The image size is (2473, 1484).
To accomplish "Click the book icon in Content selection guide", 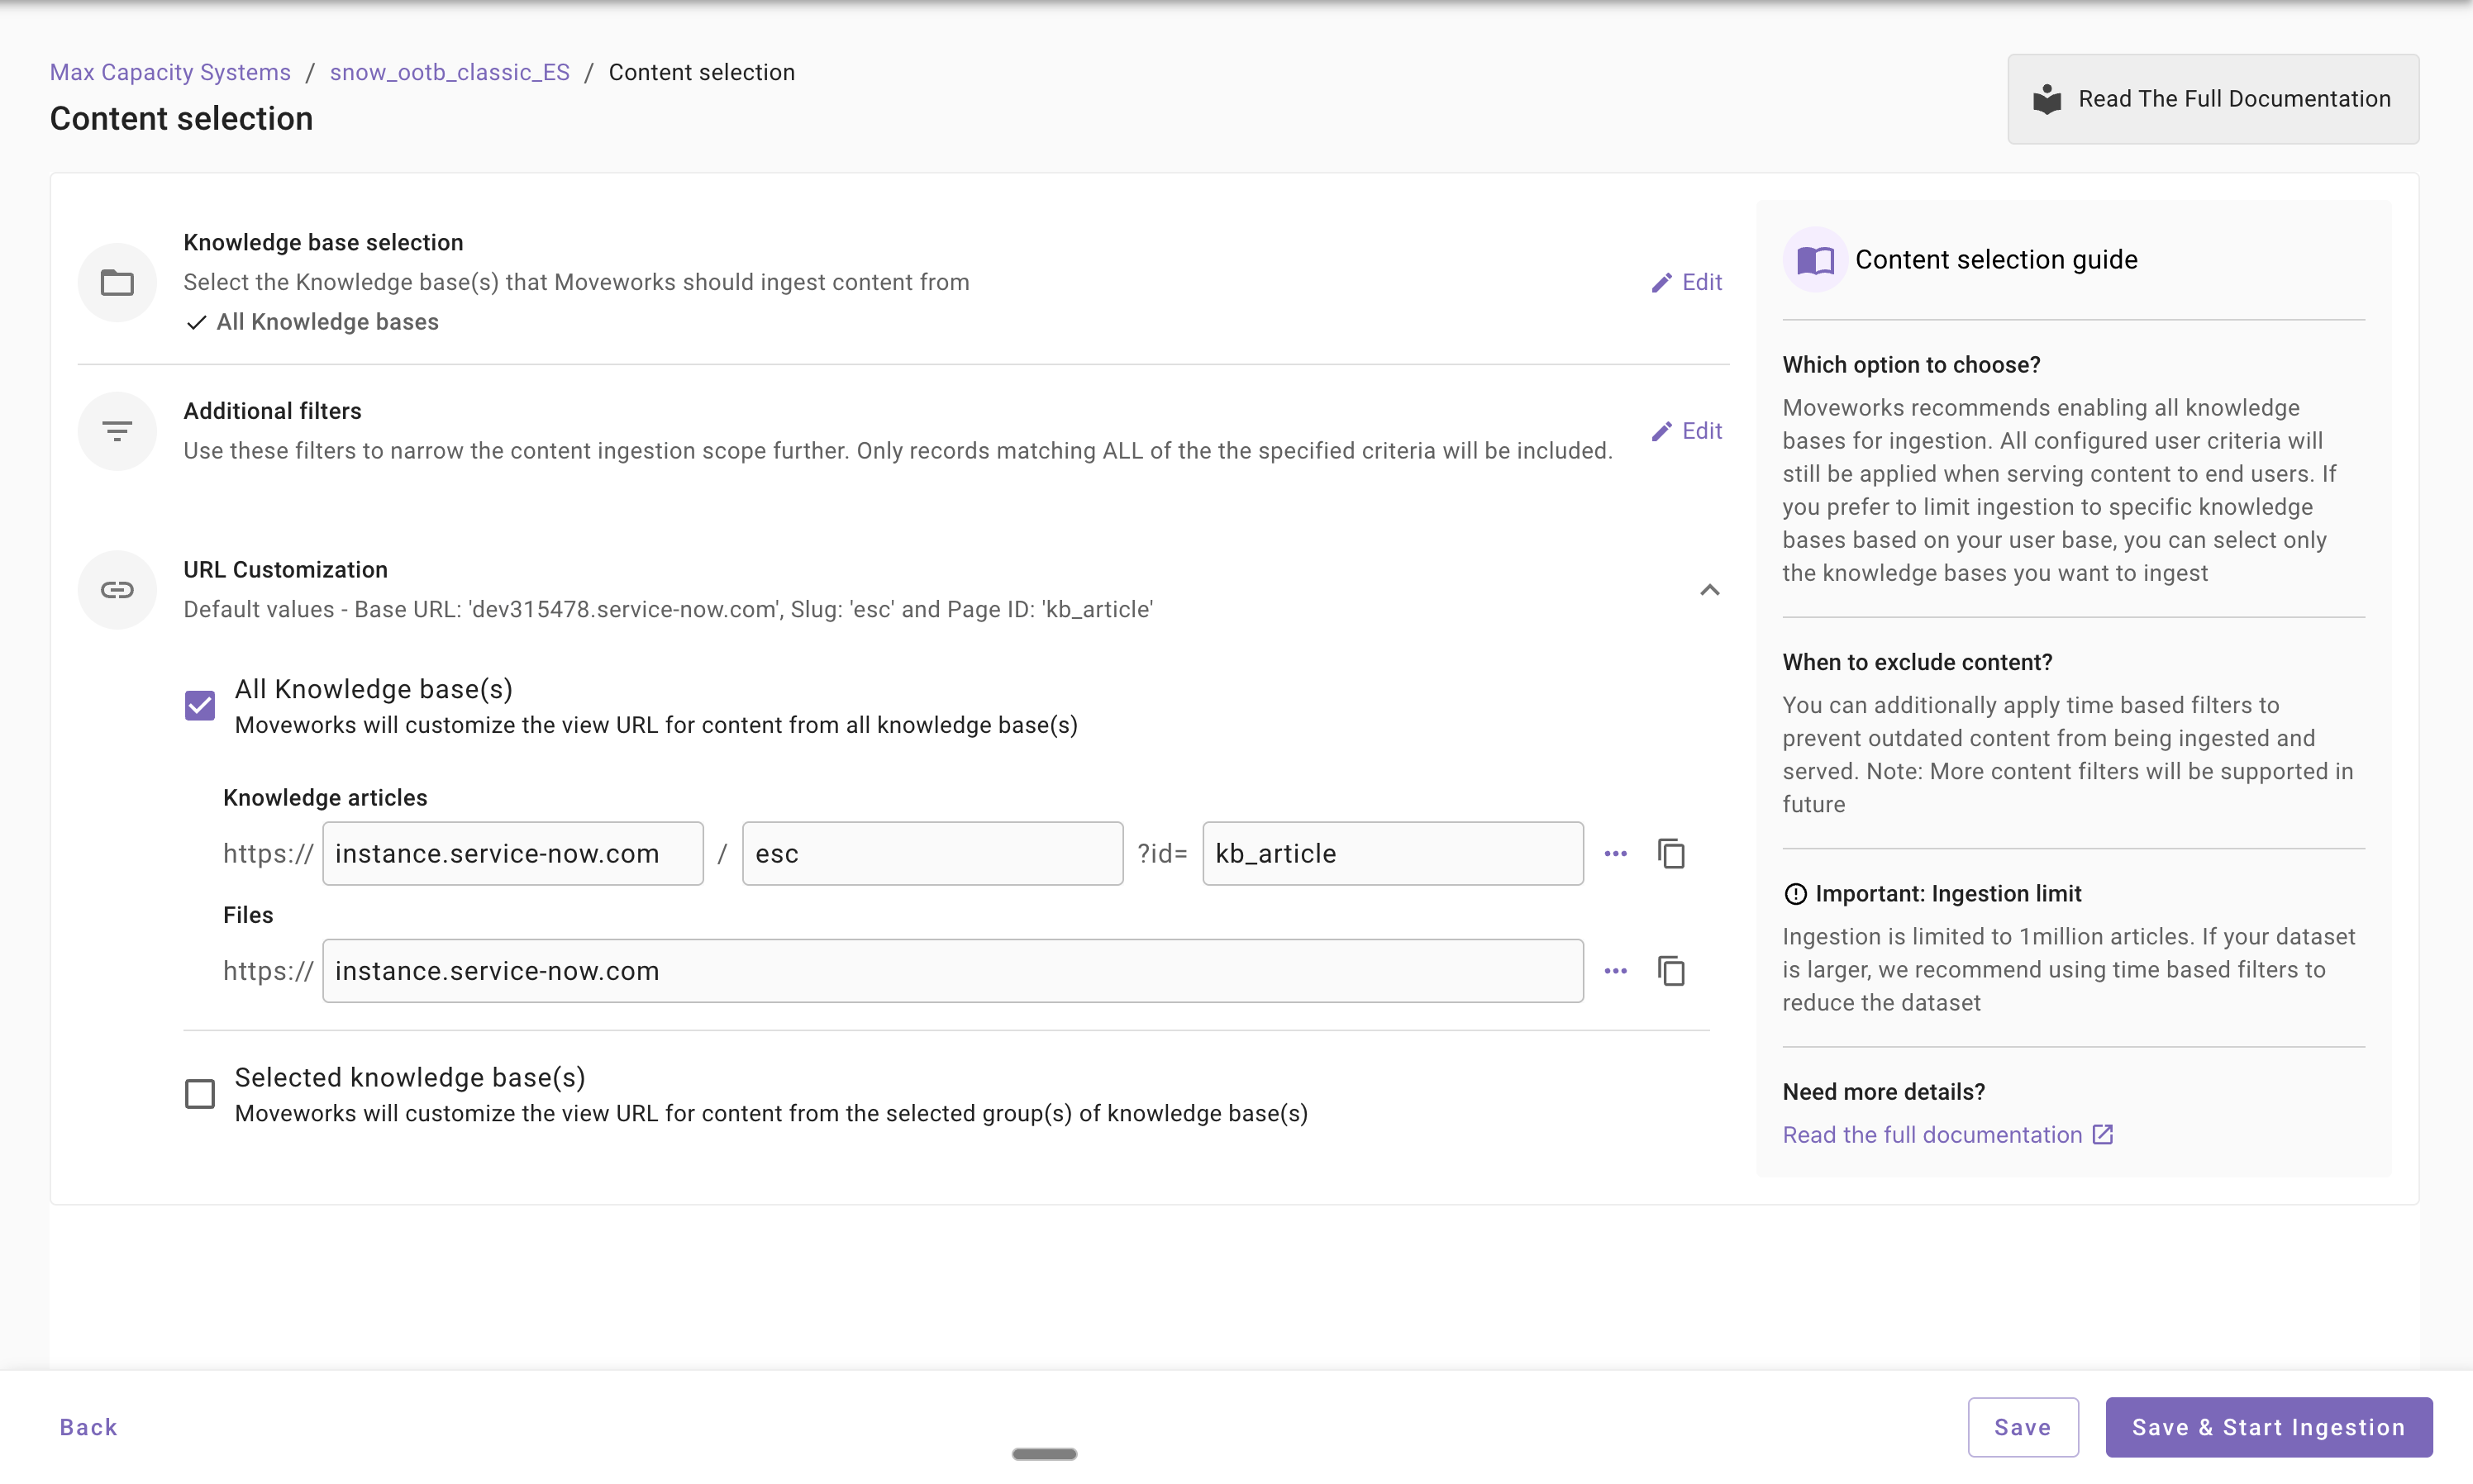I will pos(1815,260).
